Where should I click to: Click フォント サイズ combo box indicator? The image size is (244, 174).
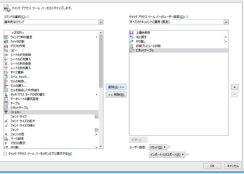(x=96, y=117)
